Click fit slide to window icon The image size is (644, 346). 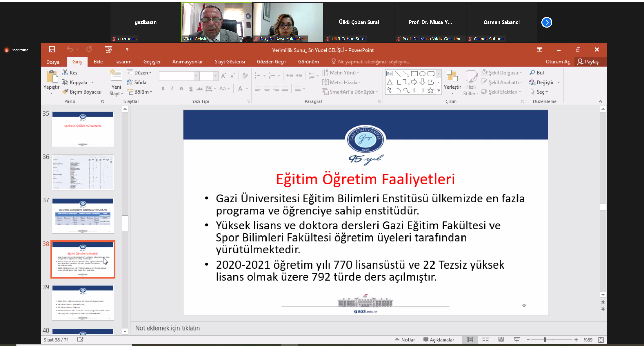click(601, 340)
